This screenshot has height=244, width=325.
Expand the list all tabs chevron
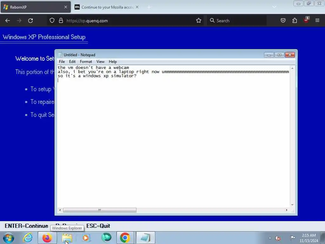(274, 7)
